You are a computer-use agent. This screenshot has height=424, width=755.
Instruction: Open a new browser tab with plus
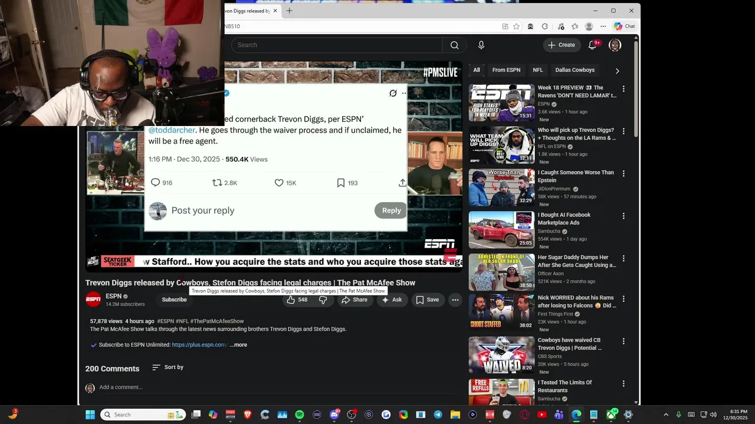coord(290,11)
